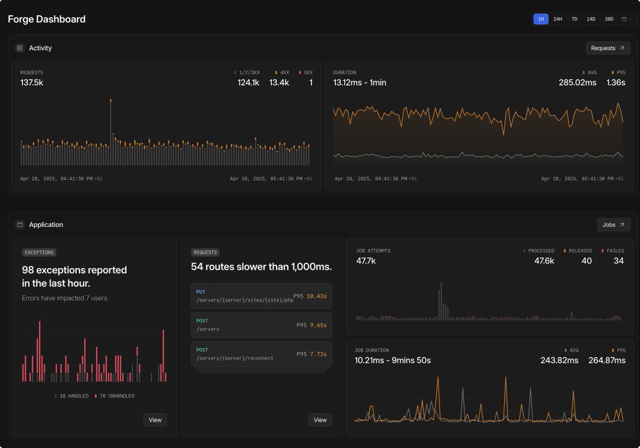Switch to the 24H time range
The width and height of the screenshot is (640, 448).
click(x=558, y=18)
